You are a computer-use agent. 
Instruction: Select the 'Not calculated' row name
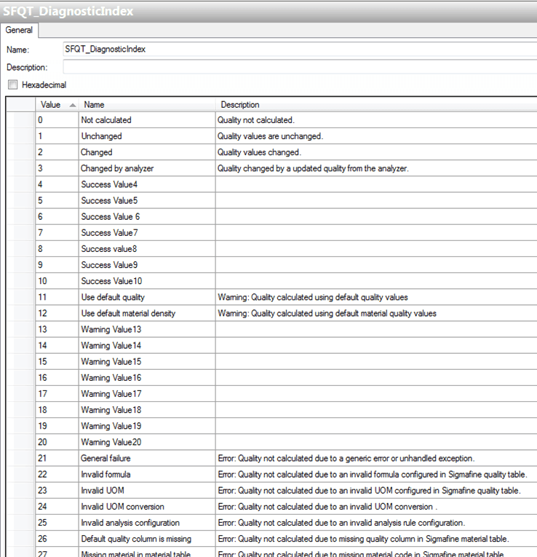[106, 120]
